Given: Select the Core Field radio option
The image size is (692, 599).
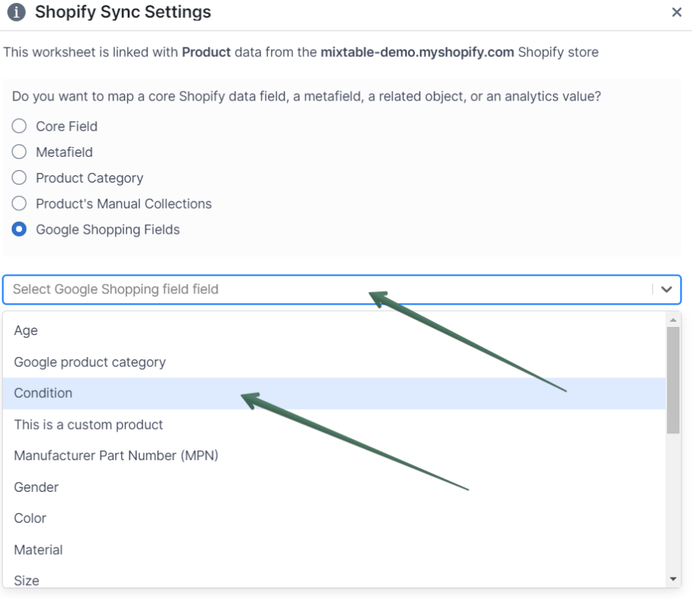Looking at the screenshot, I should tap(19, 126).
